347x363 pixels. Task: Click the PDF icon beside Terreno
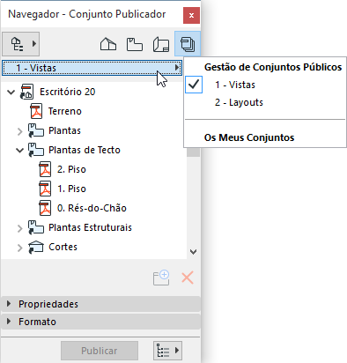point(36,111)
